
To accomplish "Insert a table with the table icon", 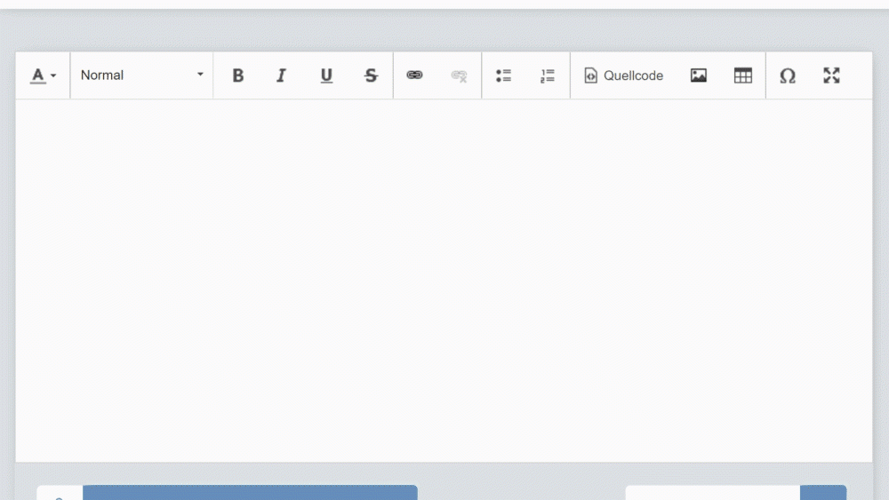I will tap(742, 75).
